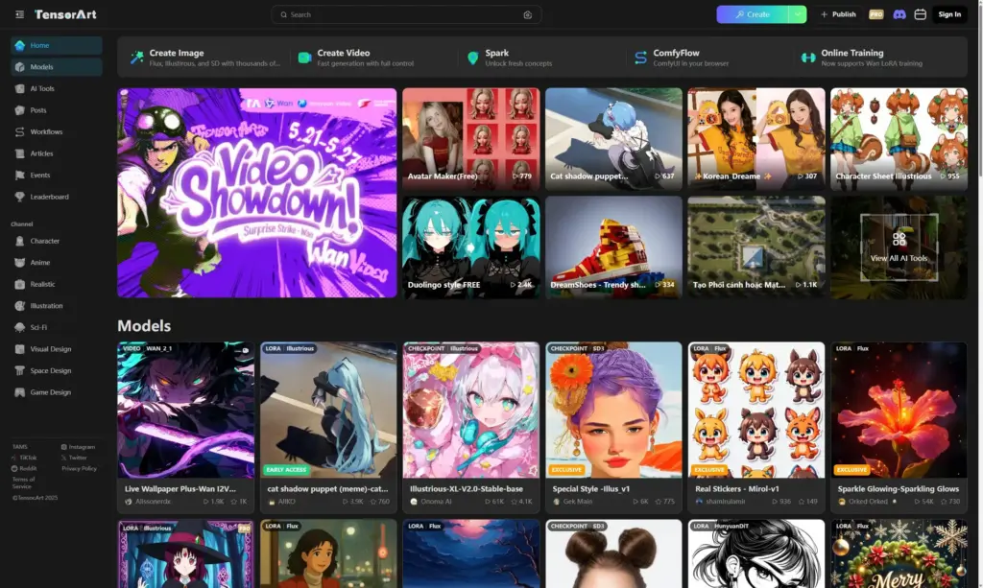Click the Create Image wand icon
The height and width of the screenshot is (588, 983).
[x=136, y=58]
